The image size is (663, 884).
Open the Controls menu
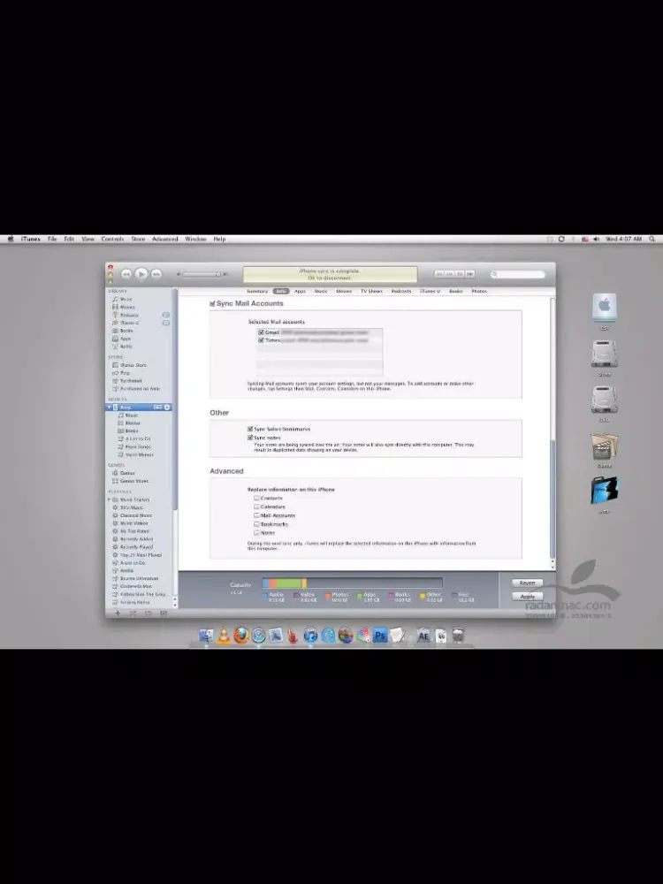(x=112, y=239)
